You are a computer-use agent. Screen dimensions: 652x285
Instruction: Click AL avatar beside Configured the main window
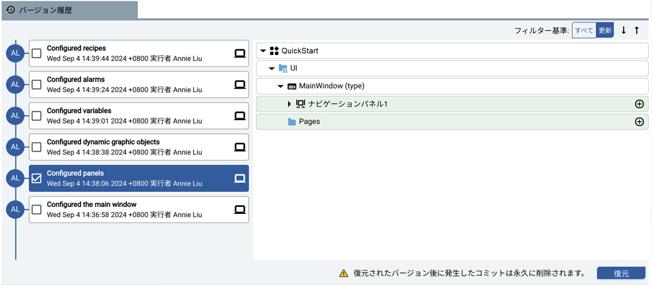15,210
